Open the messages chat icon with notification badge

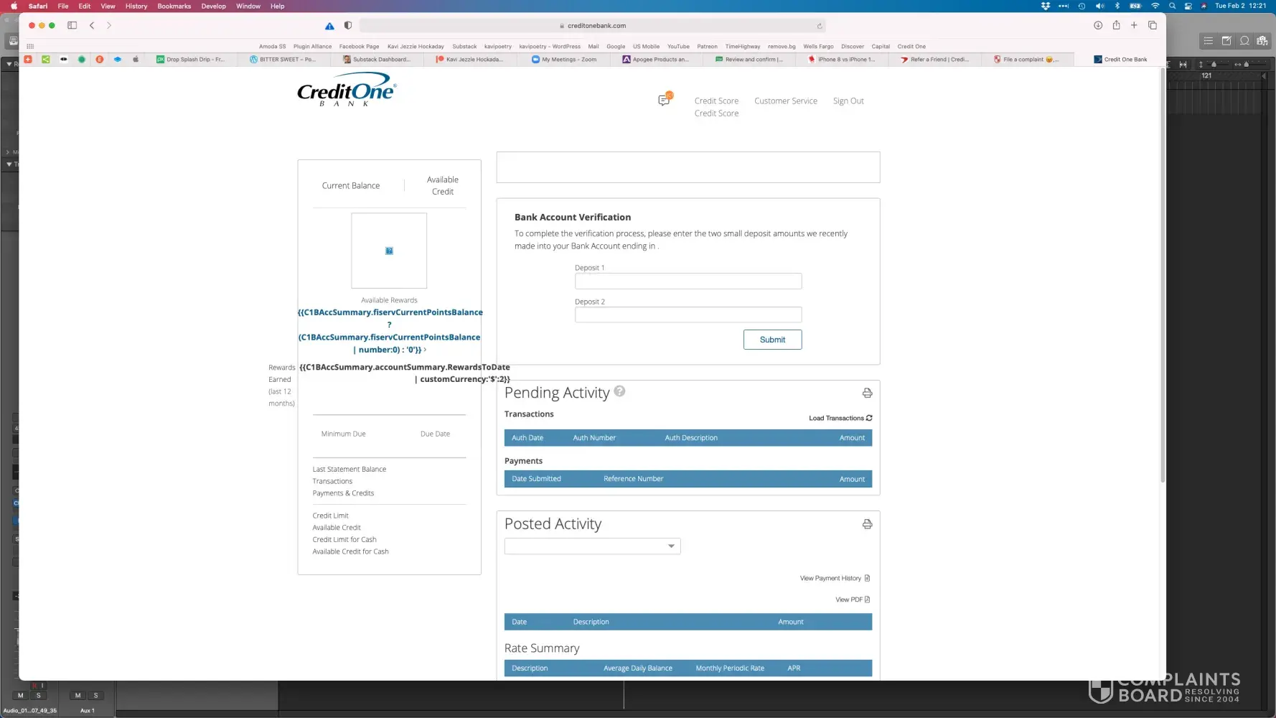(664, 100)
